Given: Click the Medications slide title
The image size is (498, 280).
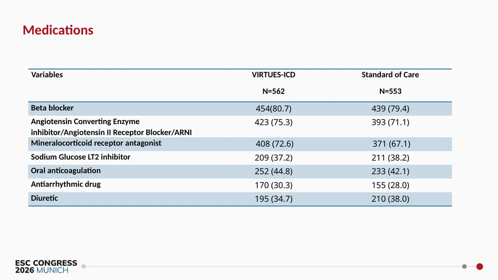Looking at the screenshot, I should (x=58, y=30).
